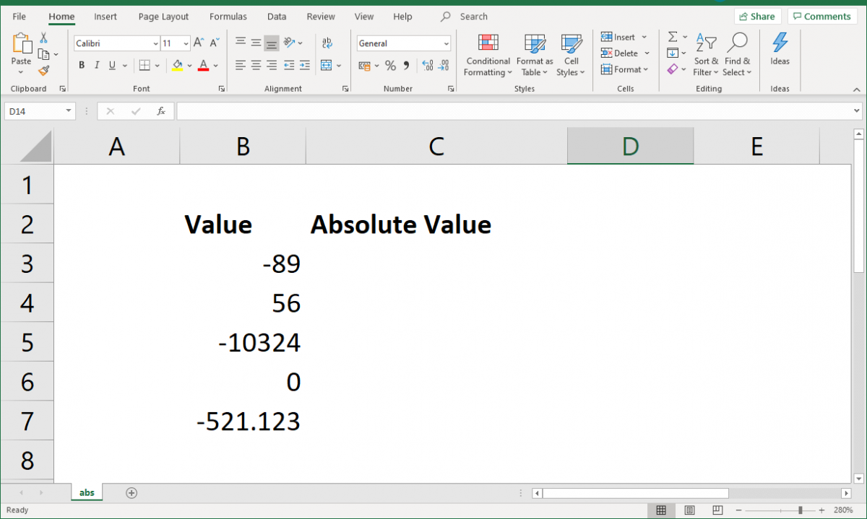867x519 pixels.
Task: Click the Orientation text angle icon
Action: [290, 43]
